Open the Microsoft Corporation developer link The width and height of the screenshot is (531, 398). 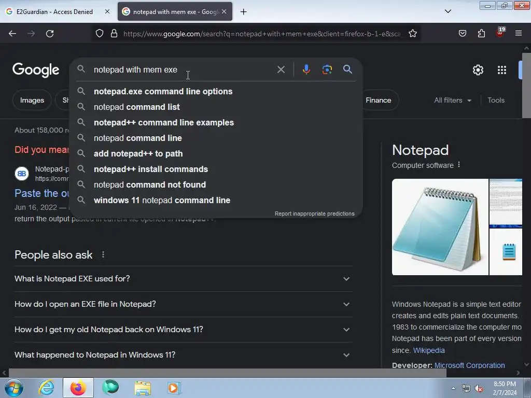[x=469, y=365]
